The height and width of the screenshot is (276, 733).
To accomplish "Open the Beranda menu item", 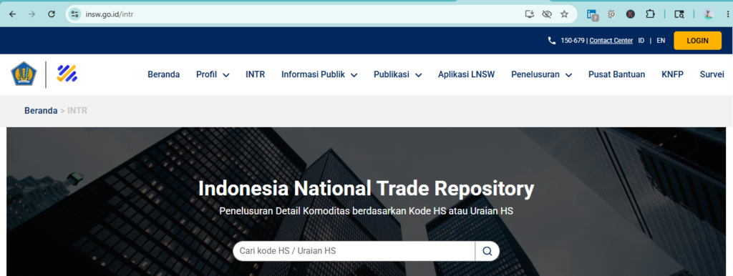I will pyautogui.click(x=164, y=74).
